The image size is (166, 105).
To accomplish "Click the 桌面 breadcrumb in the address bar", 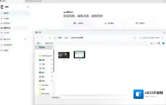I will [60, 38].
